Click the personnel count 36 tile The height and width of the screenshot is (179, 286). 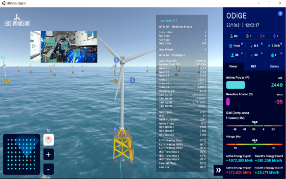tap(234, 55)
